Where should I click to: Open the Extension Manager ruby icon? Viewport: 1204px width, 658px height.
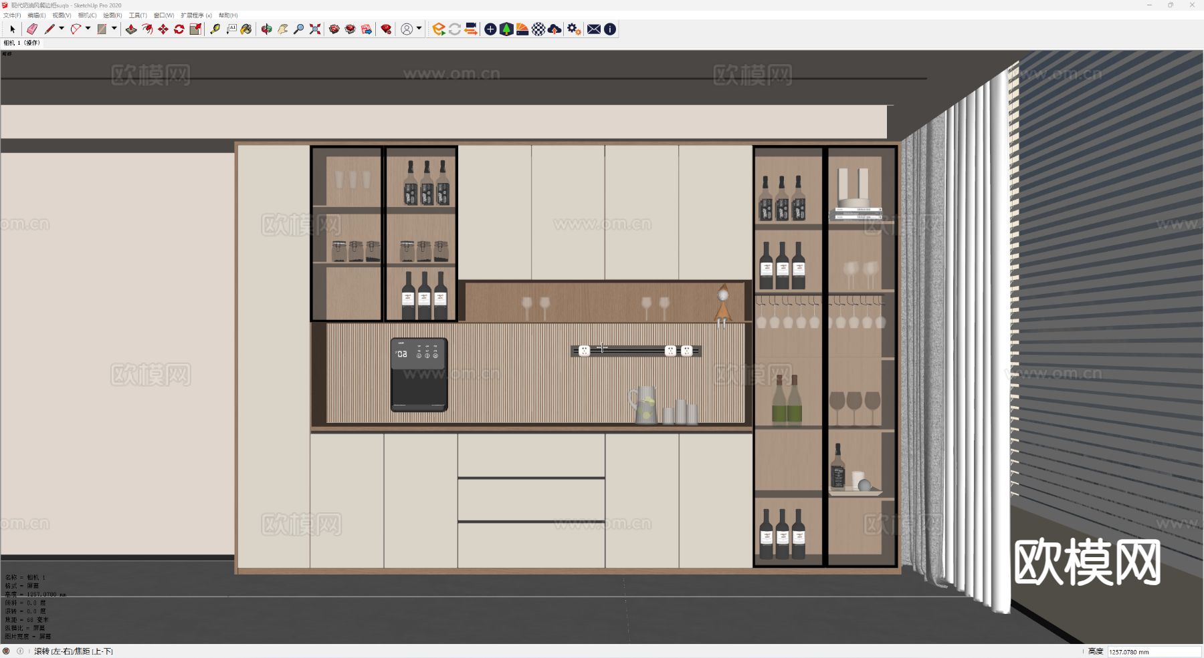(x=386, y=29)
